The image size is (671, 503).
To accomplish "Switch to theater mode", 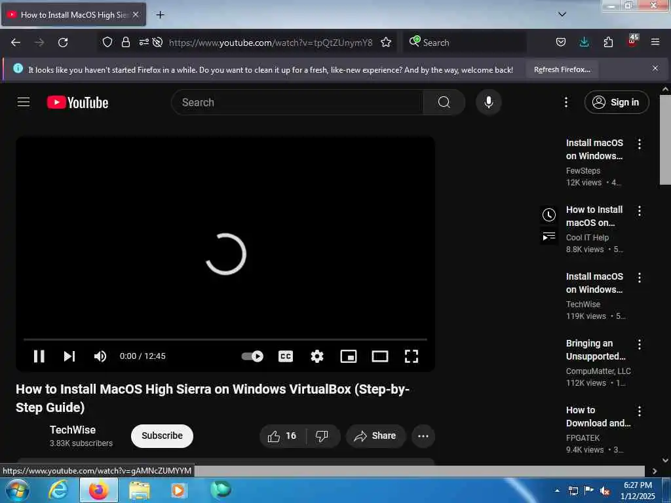I will pyautogui.click(x=380, y=356).
